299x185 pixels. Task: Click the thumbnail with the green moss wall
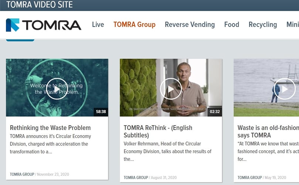click(x=171, y=88)
